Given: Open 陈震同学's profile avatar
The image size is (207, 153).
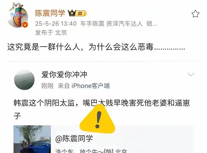Looking at the screenshot, I should coord(18,15).
